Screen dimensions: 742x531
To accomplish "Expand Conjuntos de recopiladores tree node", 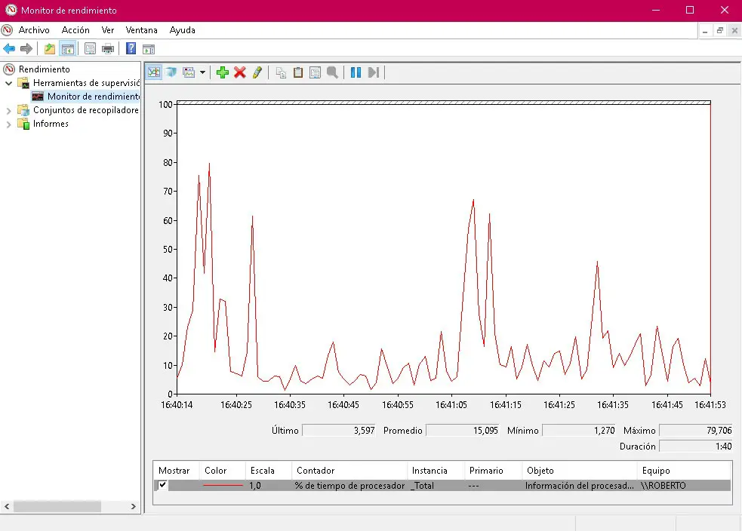I will click(9, 110).
